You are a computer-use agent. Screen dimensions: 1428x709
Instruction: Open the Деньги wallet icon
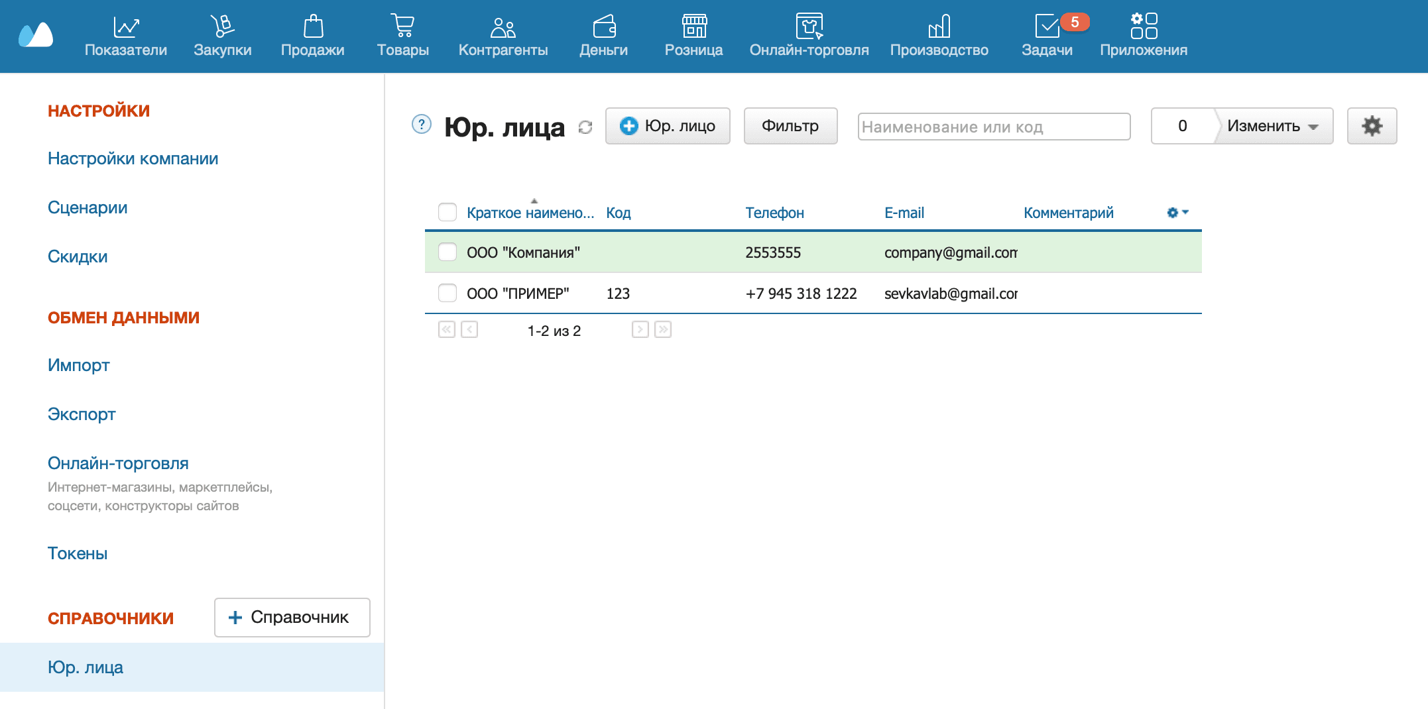603,27
